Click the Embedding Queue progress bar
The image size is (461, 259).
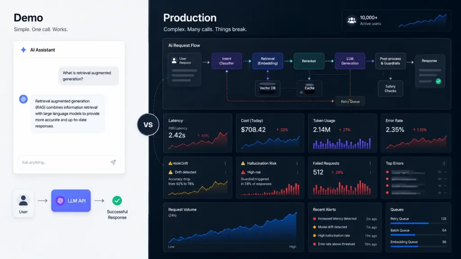pyautogui.click(x=418, y=246)
